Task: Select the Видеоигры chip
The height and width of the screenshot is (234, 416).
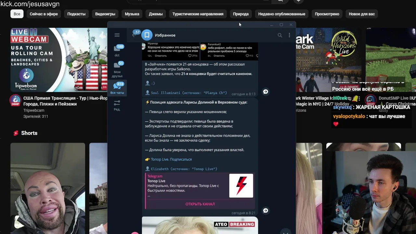Action: pos(105,14)
